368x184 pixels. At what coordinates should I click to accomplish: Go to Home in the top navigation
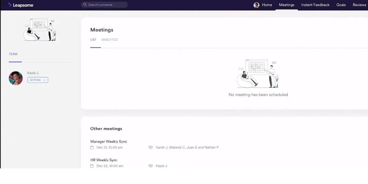267,5
